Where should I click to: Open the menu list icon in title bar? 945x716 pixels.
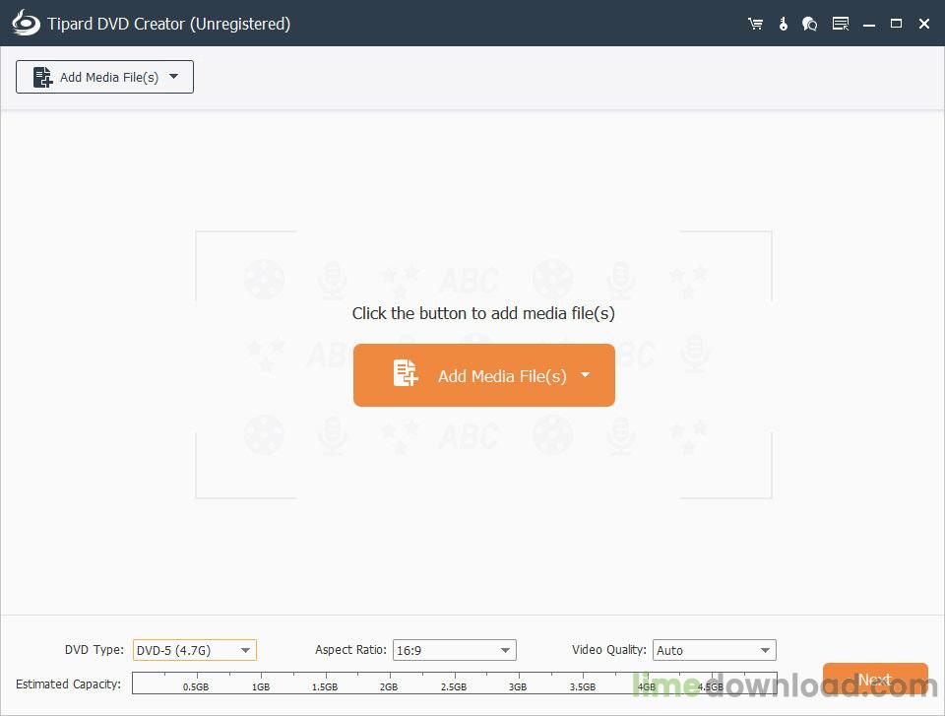[x=840, y=24]
